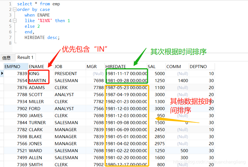Select the SMITH name cell
This screenshot has width=248, height=167.
pos(41,164)
